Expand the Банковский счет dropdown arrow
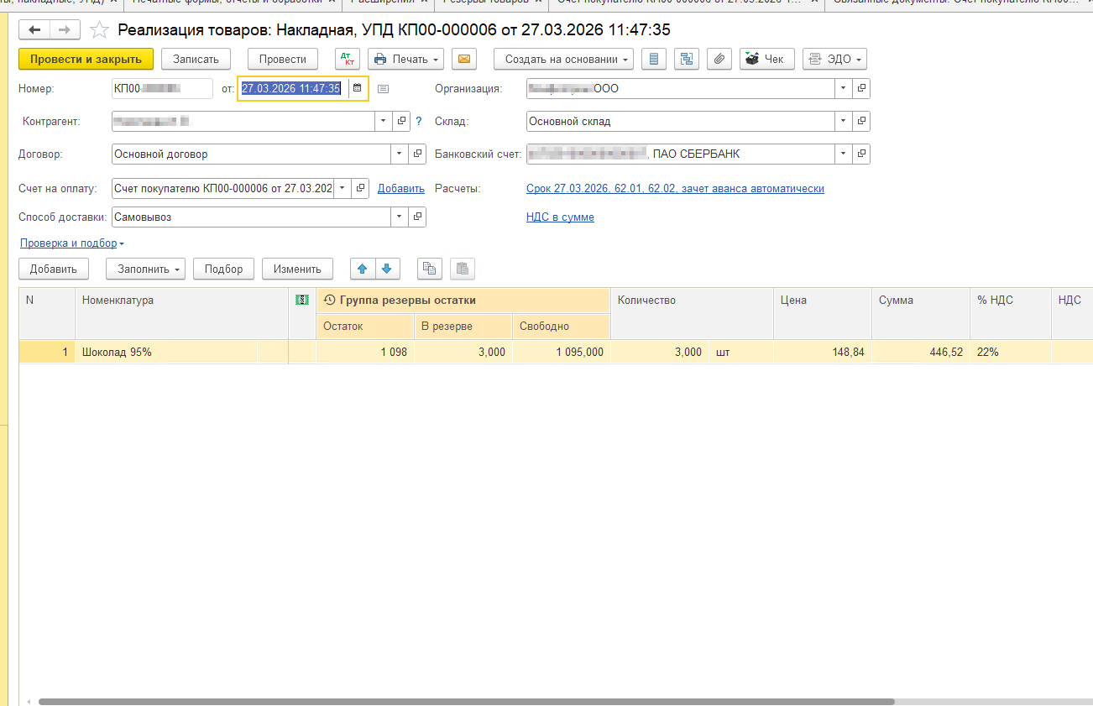Screen dimensions: 1093x706 tap(844, 154)
